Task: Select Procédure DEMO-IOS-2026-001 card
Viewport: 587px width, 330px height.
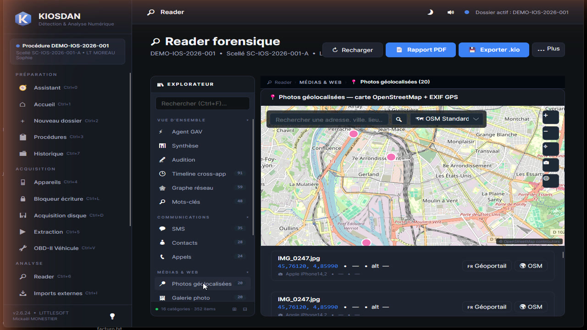Action: 67,51
